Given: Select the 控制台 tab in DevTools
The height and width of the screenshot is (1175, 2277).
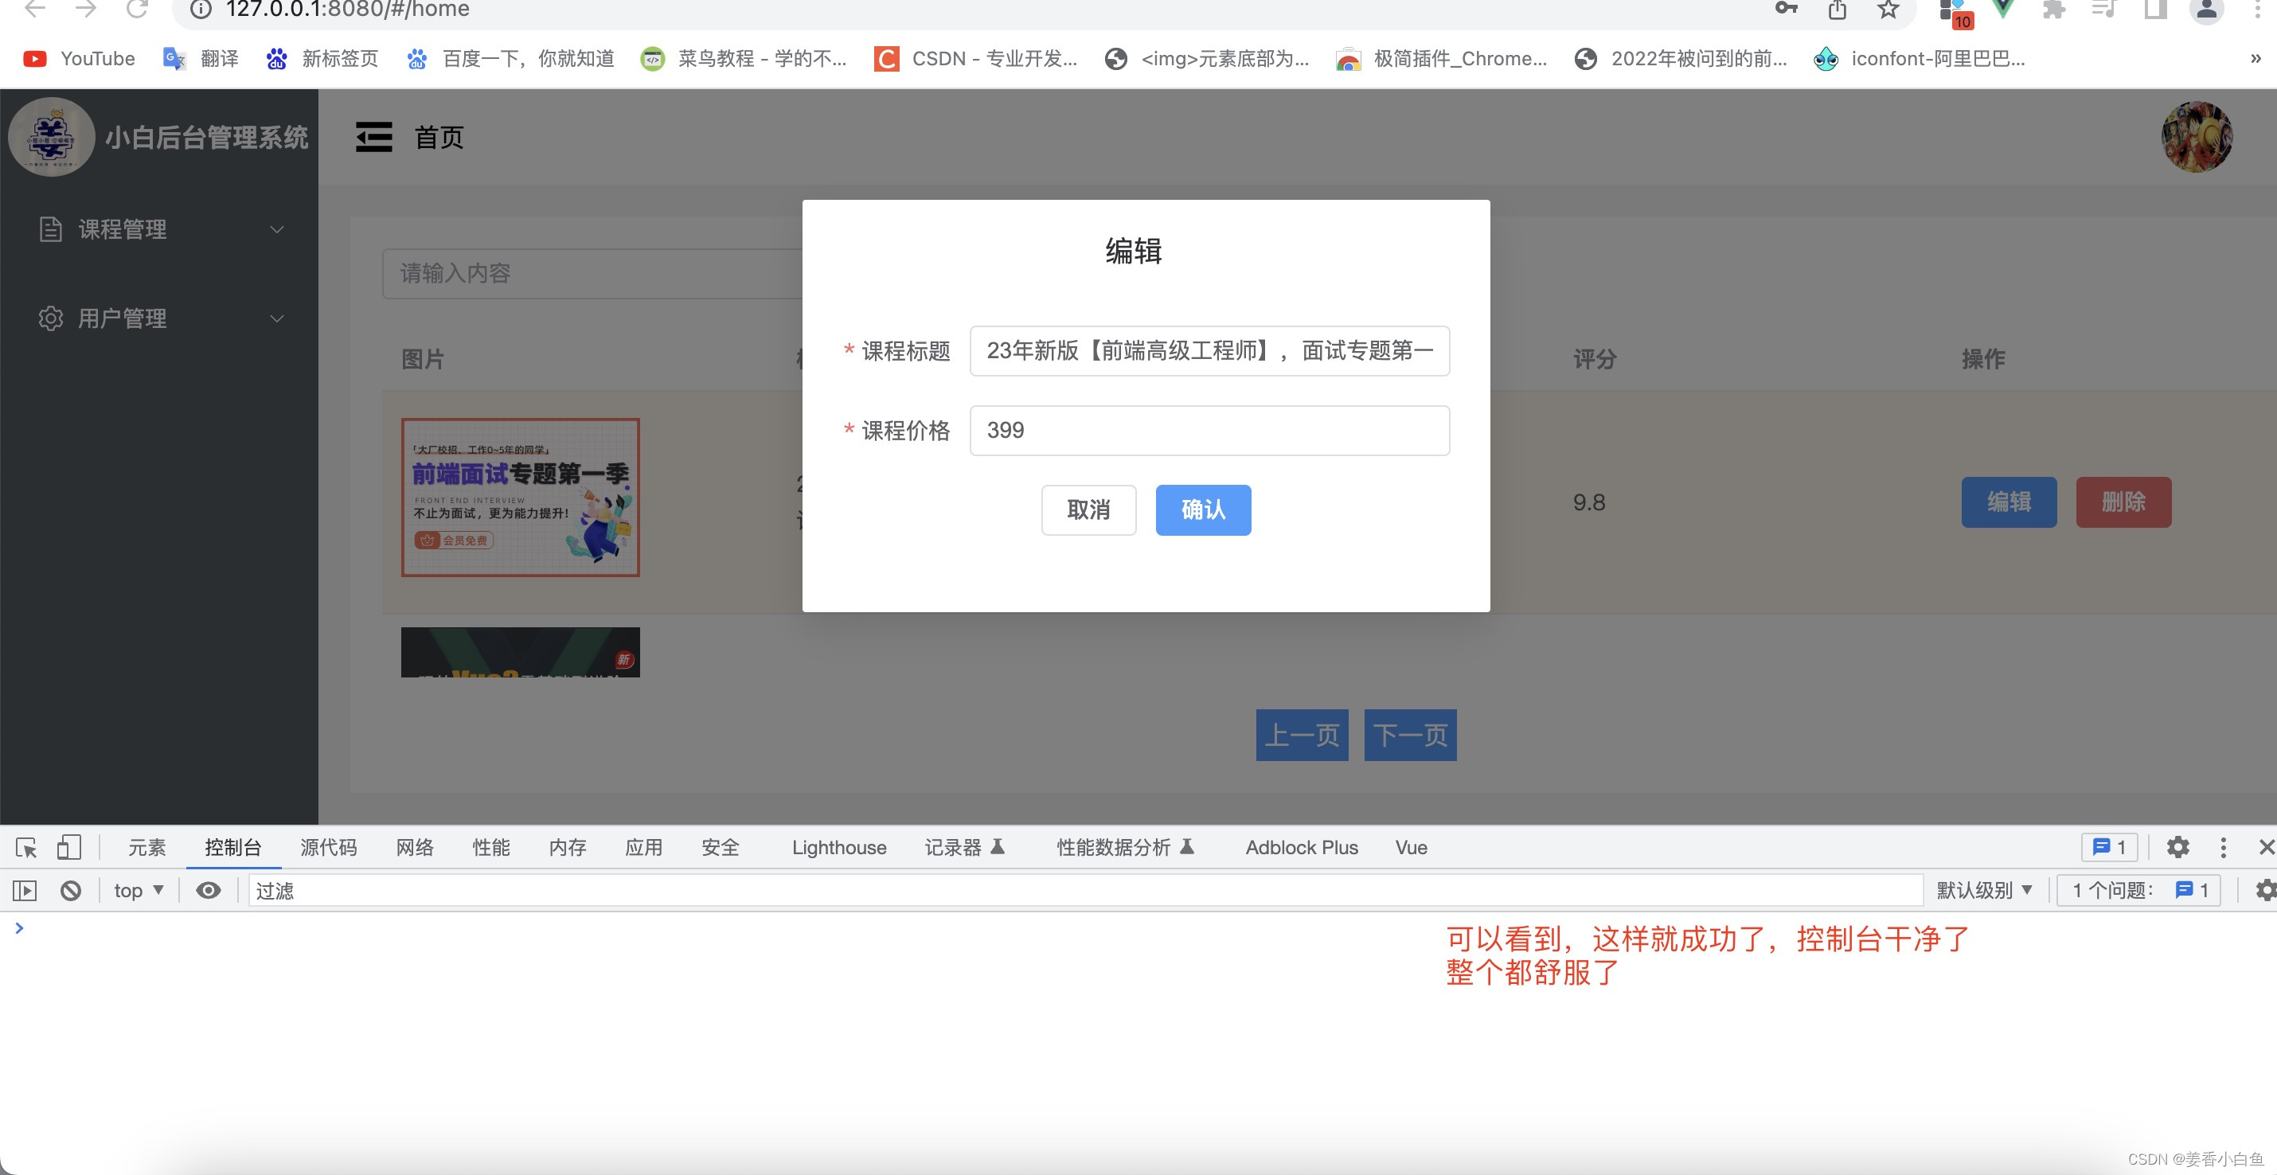Looking at the screenshot, I should pyautogui.click(x=232, y=849).
